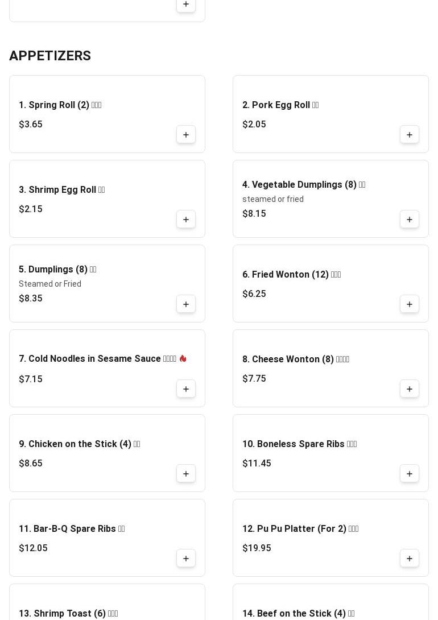Add Pork Egg Roll using plus button
Screen dimensions: 438x620
coord(410,135)
